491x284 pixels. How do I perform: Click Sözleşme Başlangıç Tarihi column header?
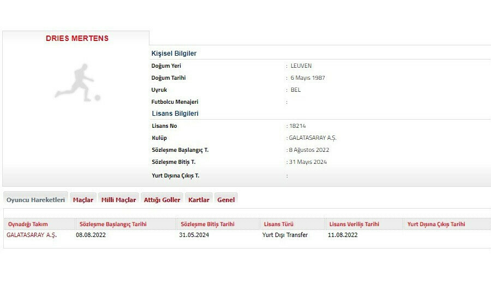(x=113, y=224)
